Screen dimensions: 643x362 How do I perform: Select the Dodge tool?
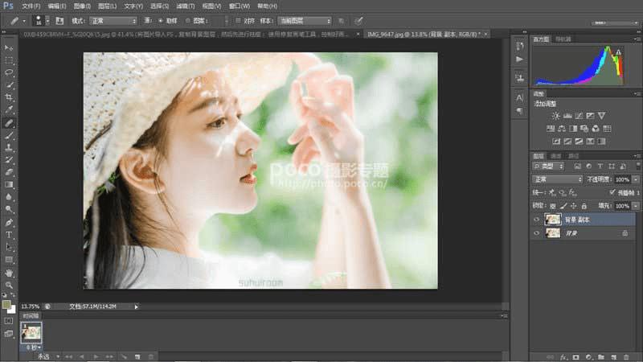[9, 209]
